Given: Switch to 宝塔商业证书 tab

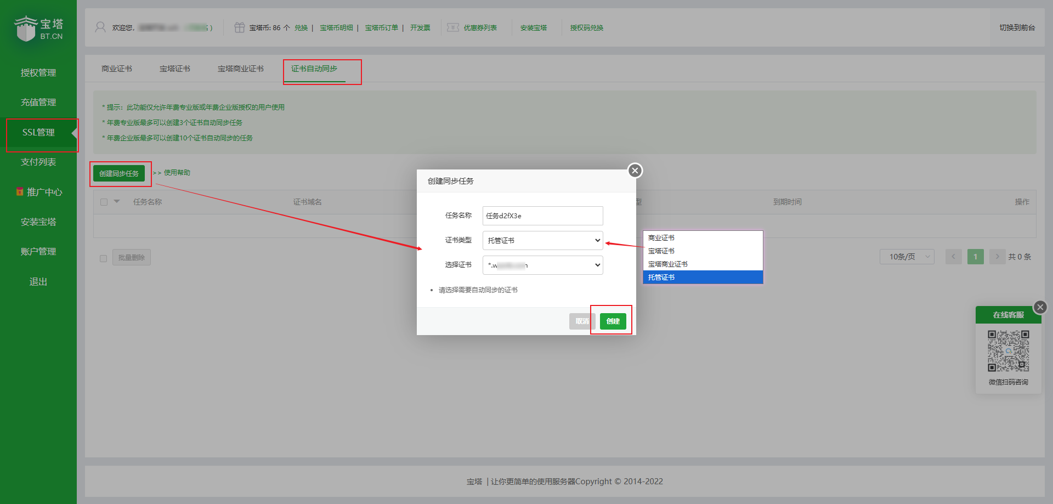Looking at the screenshot, I should coord(241,69).
